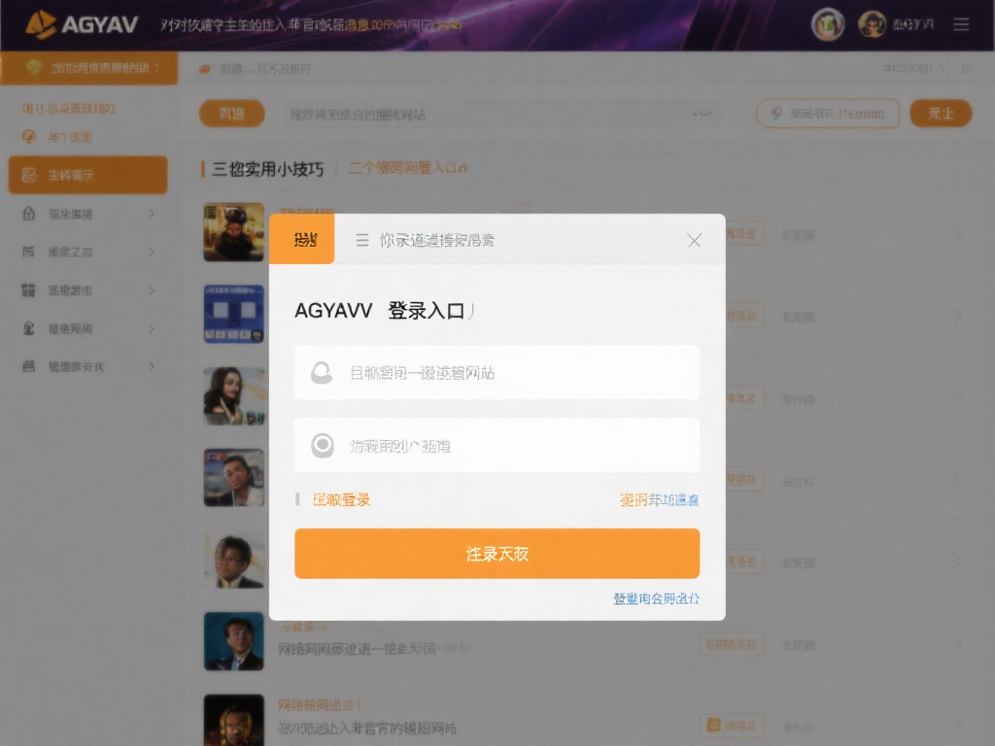Click the orange tab on the dialog's left edge
995x746 pixels.
tap(304, 238)
